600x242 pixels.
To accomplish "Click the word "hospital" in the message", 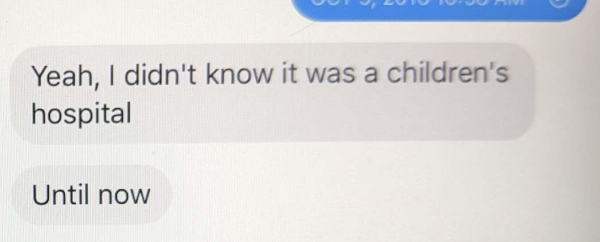I will click(x=81, y=113).
